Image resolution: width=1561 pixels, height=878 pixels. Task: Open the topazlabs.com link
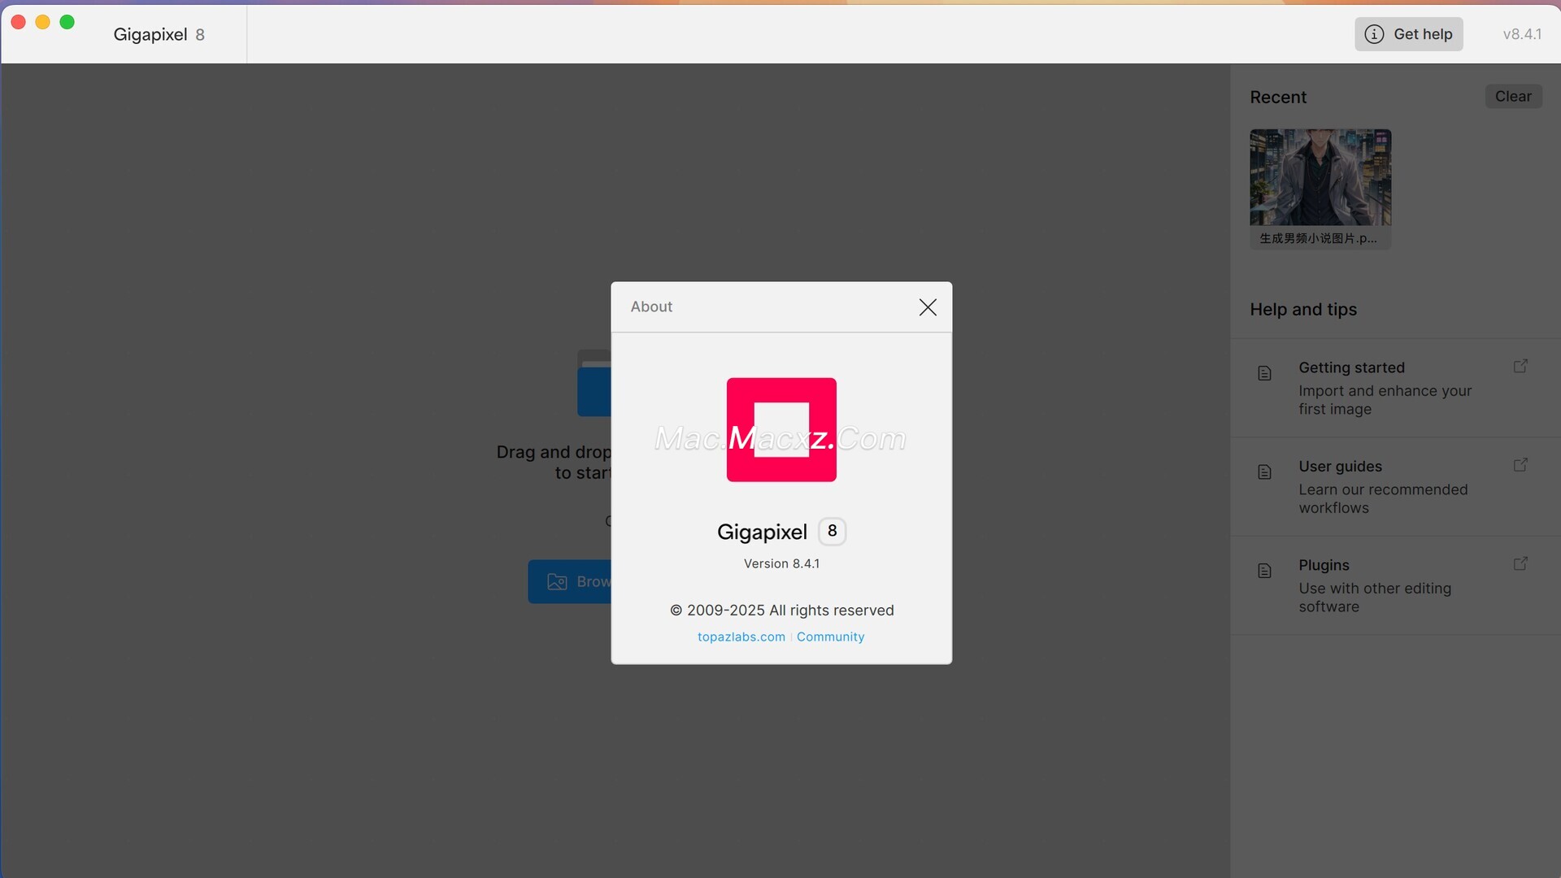(x=741, y=637)
